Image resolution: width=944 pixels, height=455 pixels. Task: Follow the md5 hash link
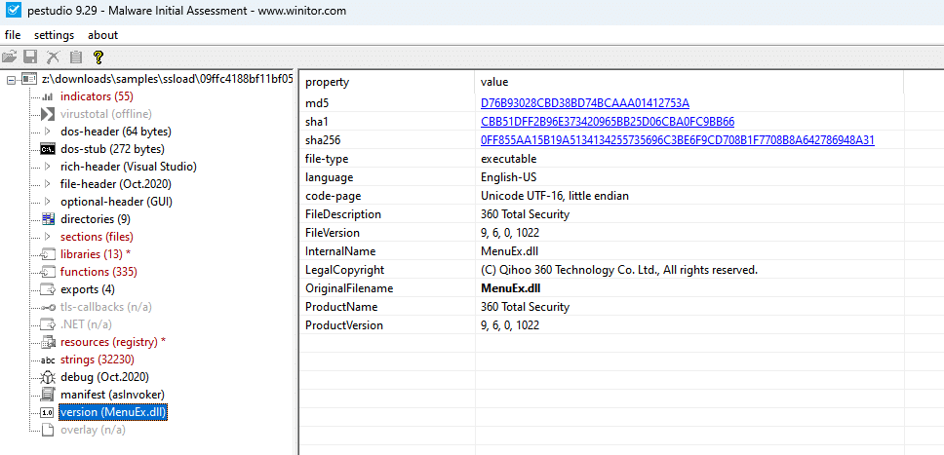585,103
